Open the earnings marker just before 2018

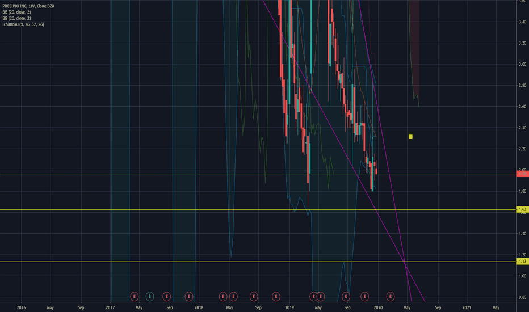point(189,297)
